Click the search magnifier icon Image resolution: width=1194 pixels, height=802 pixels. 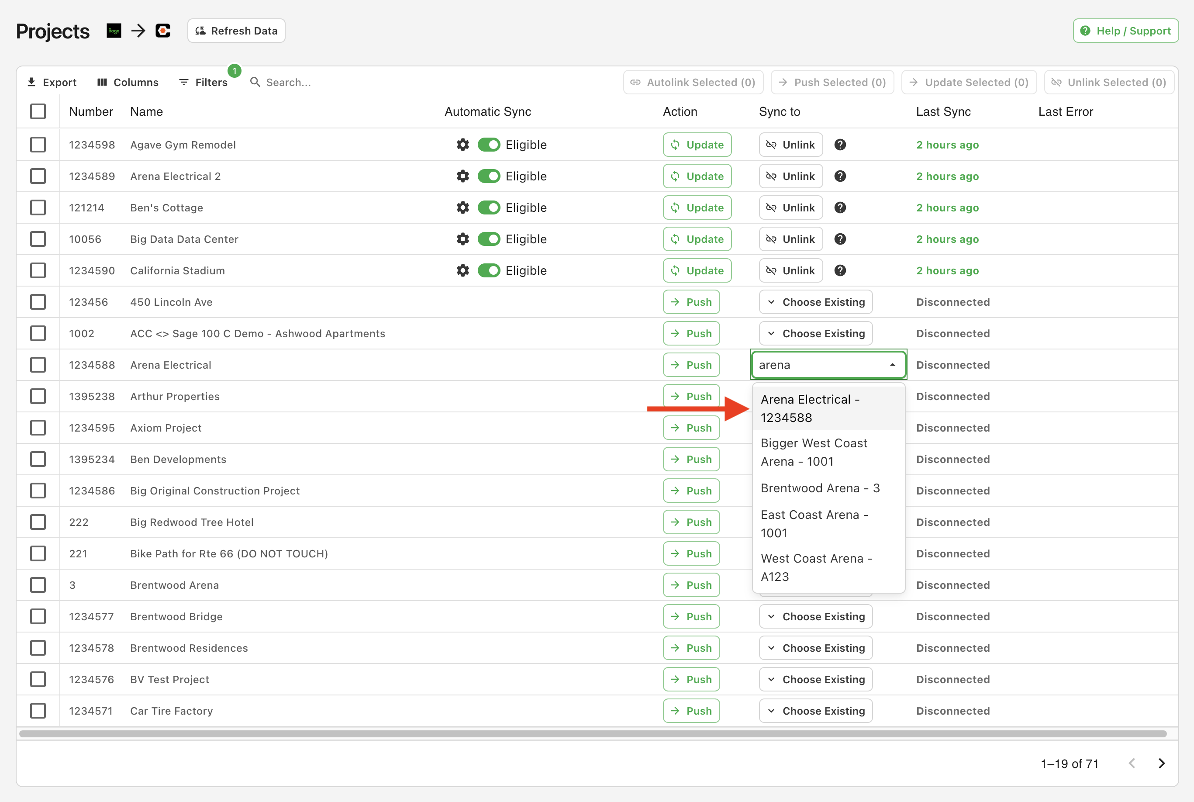(255, 82)
